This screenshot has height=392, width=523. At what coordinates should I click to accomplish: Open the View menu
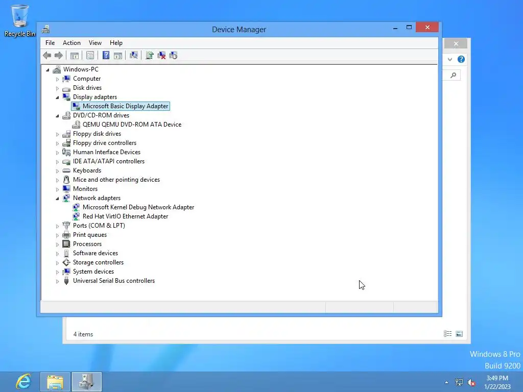[95, 43]
